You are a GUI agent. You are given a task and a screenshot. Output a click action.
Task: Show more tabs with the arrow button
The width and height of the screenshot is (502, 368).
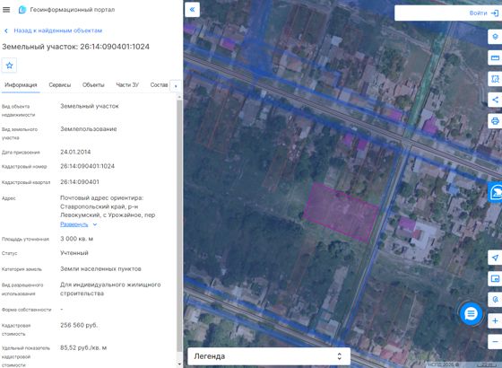point(176,86)
